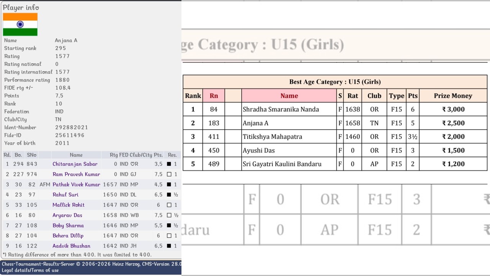This screenshot has width=490, height=276.
Task: Click the white piece icon in Aryarav Das row
Action: pos(169,215)
